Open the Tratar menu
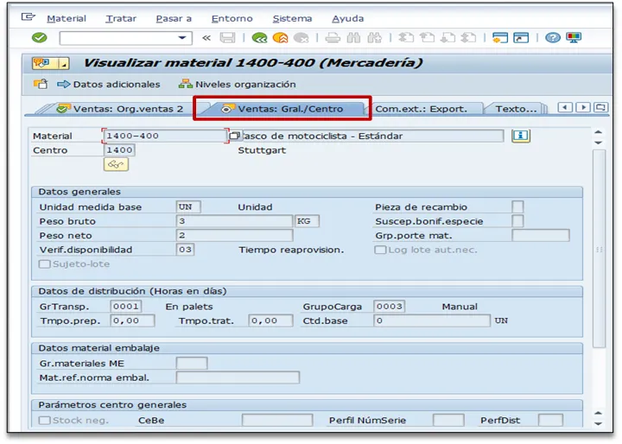622x444 pixels. 121,19
